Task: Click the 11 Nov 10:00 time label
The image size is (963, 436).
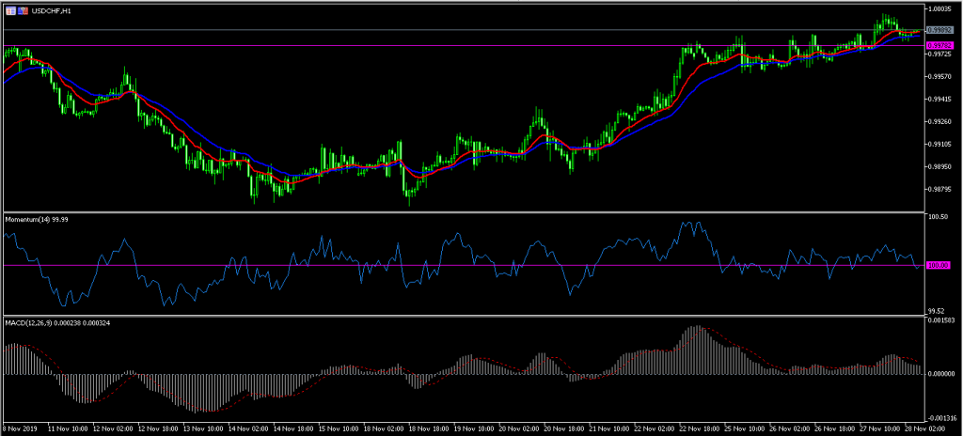Action: click(69, 427)
